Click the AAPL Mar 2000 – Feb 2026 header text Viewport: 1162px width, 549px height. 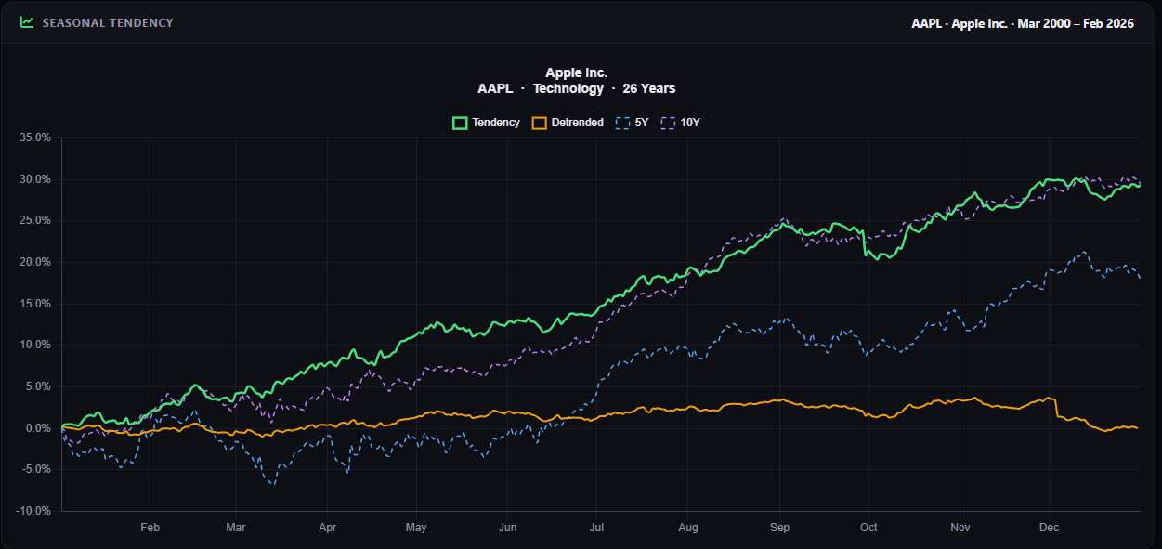[1023, 23]
